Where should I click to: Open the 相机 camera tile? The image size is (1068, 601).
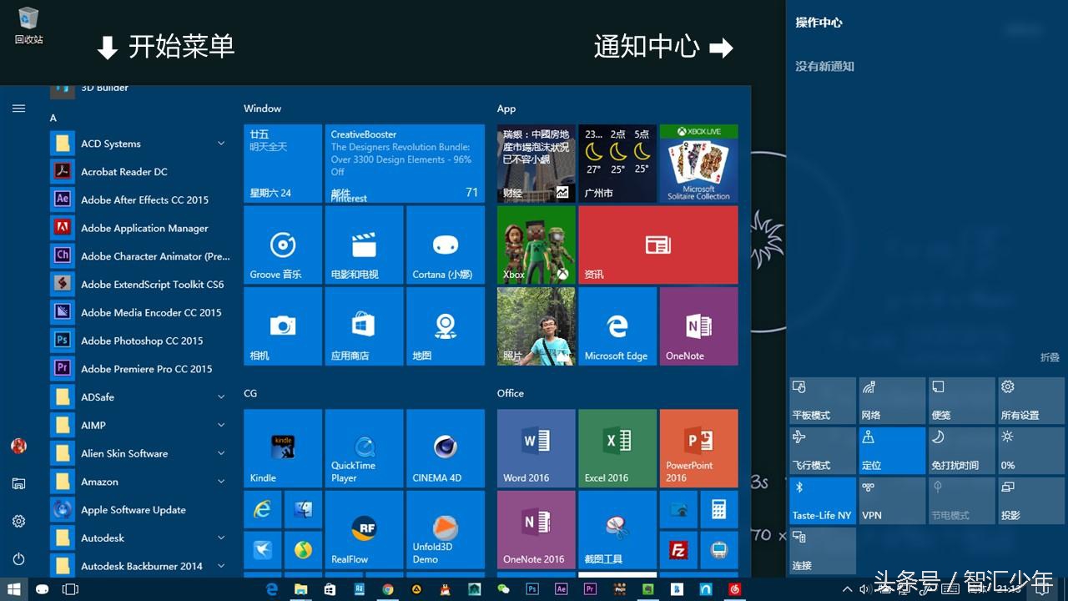pyautogui.click(x=283, y=326)
